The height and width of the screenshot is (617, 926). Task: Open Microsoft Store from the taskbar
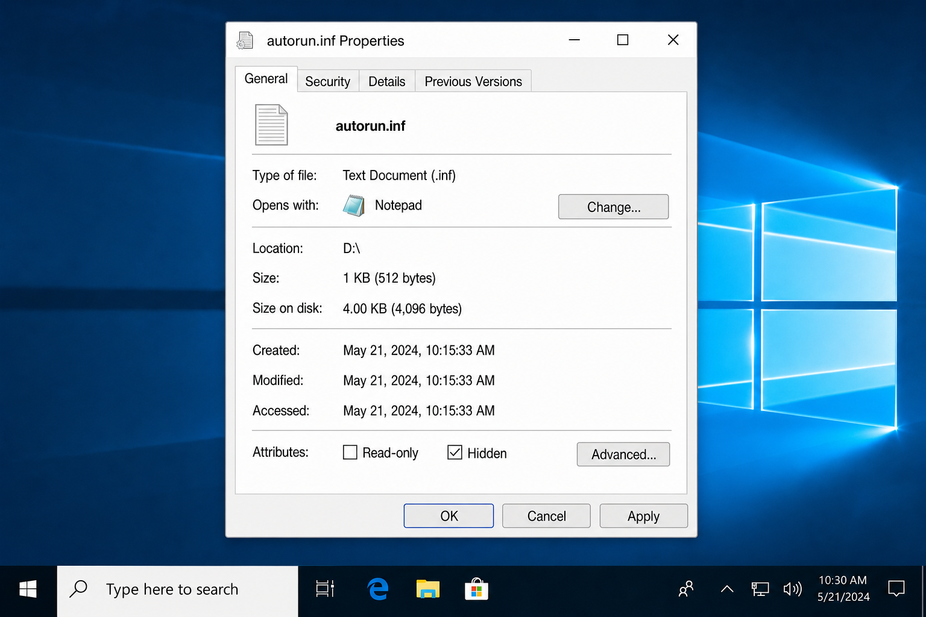click(x=476, y=589)
